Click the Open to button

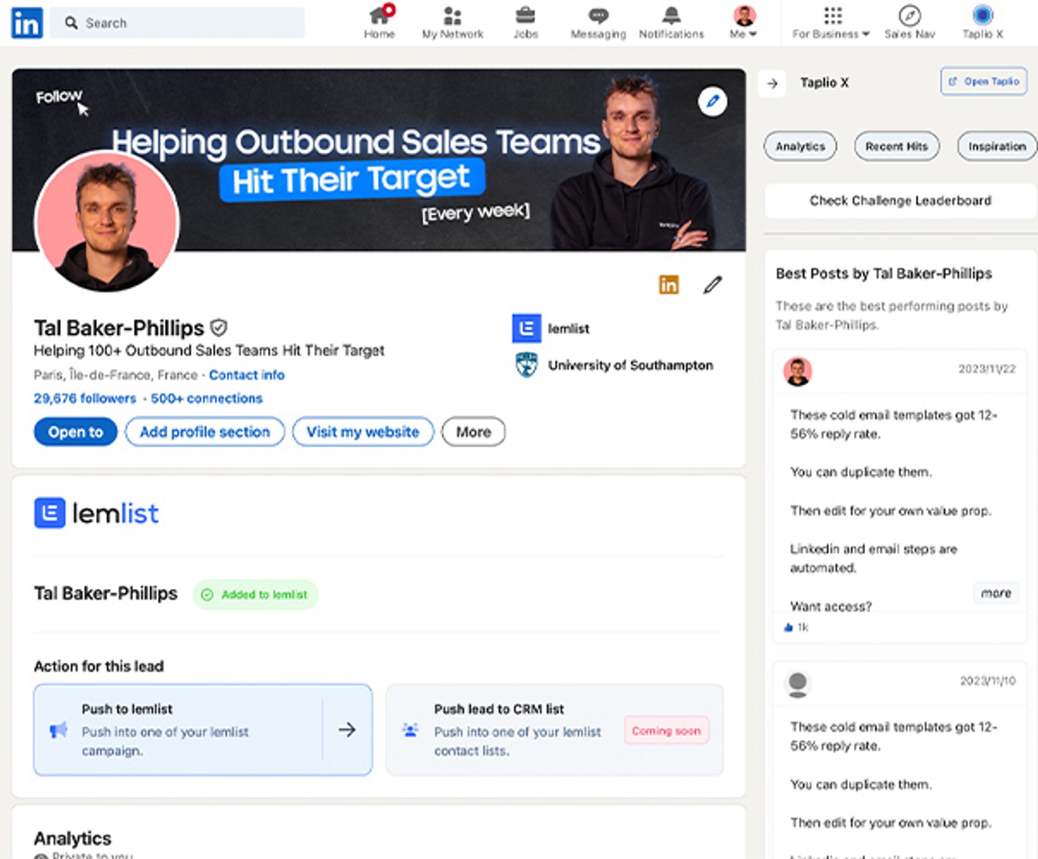click(x=76, y=432)
